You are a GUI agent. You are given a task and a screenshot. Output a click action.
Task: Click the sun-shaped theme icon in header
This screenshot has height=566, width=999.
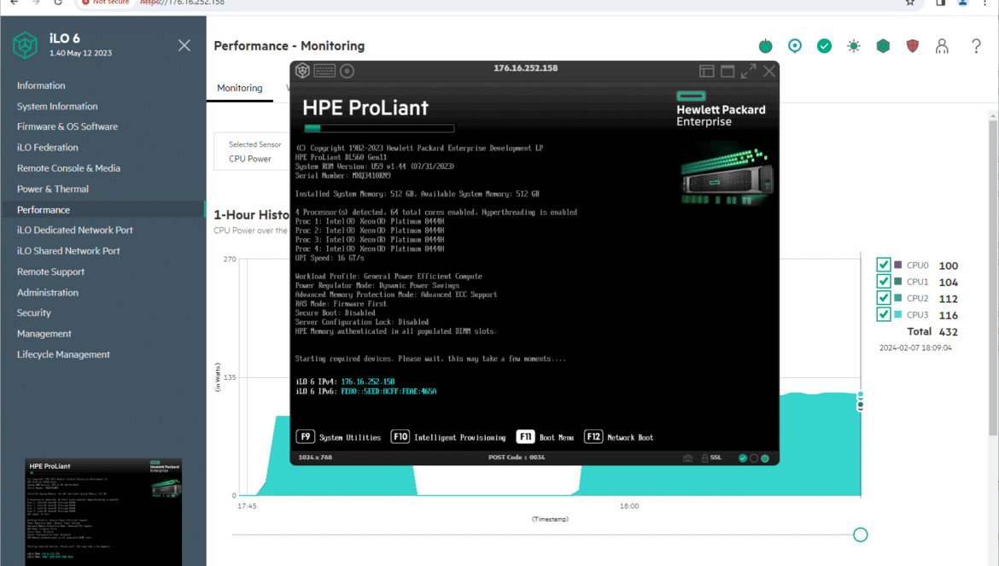[854, 46]
